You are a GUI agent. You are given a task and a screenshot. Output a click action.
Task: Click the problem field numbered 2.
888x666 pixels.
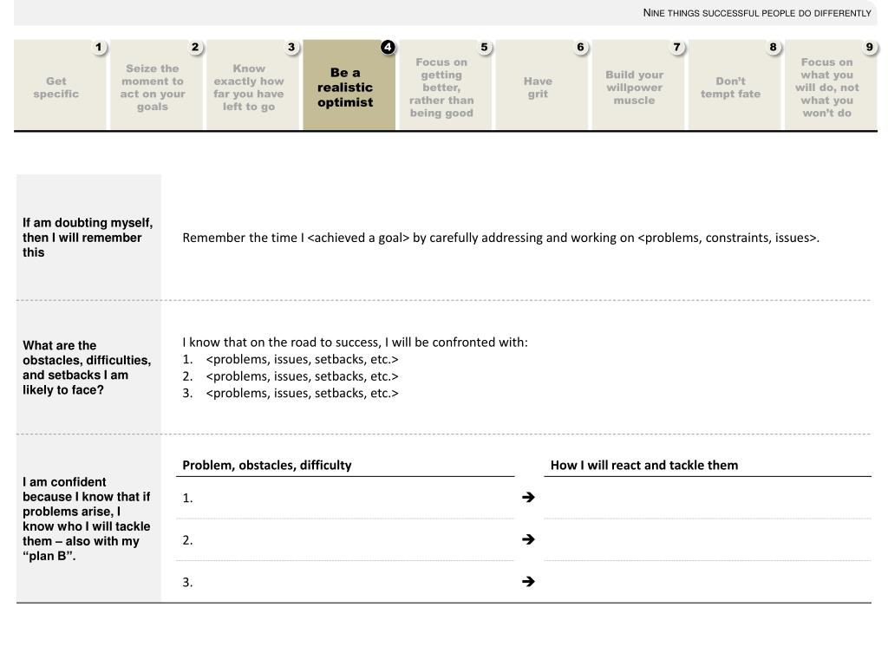pyautogui.click(x=345, y=540)
